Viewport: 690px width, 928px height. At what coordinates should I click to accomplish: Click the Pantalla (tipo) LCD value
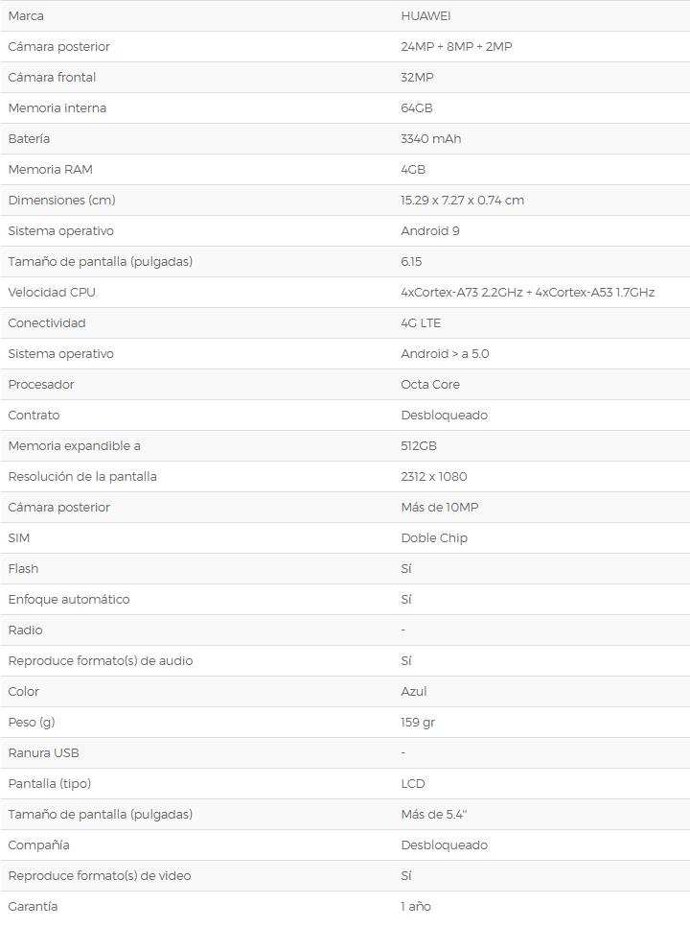coord(413,784)
